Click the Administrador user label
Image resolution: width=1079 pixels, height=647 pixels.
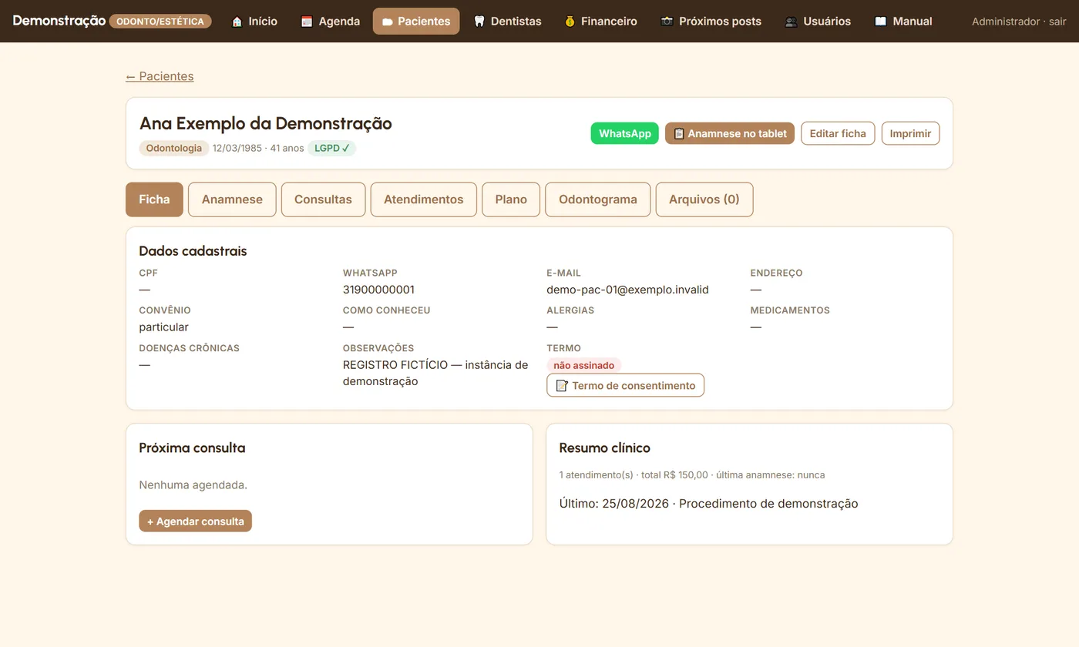[1006, 22]
